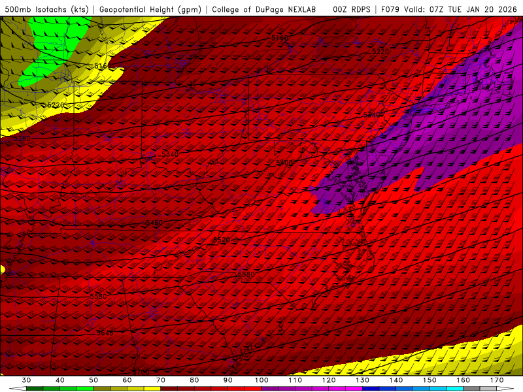Click the bright green swatch just below 50

coord(85,389)
